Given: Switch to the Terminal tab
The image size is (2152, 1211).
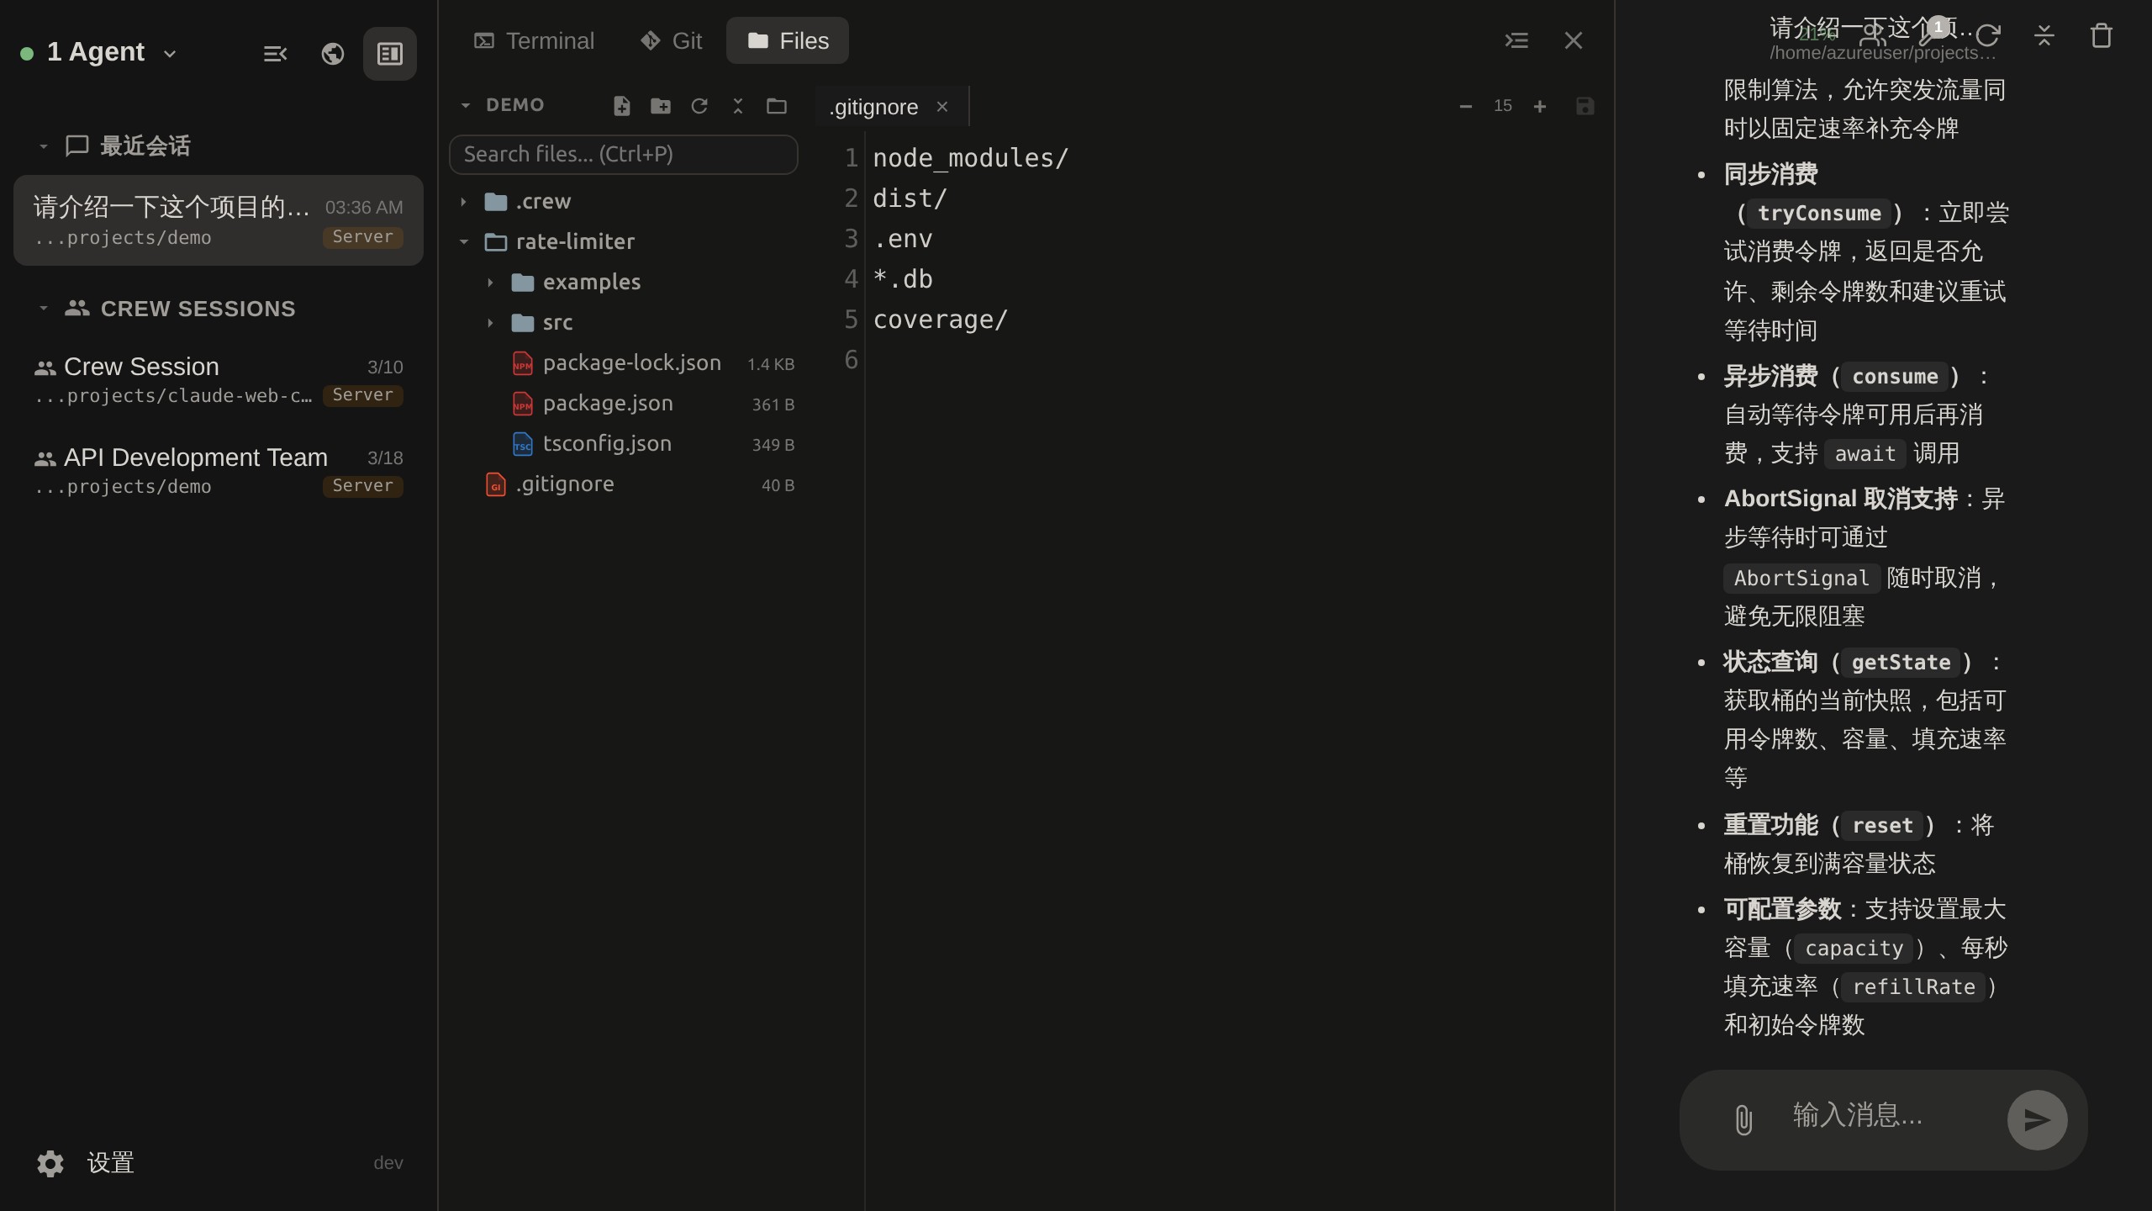Looking at the screenshot, I should tap(534, 40).
